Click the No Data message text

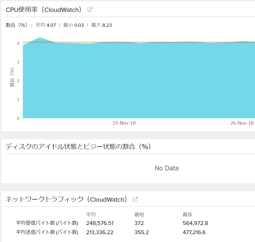click(x=166, y=168)
